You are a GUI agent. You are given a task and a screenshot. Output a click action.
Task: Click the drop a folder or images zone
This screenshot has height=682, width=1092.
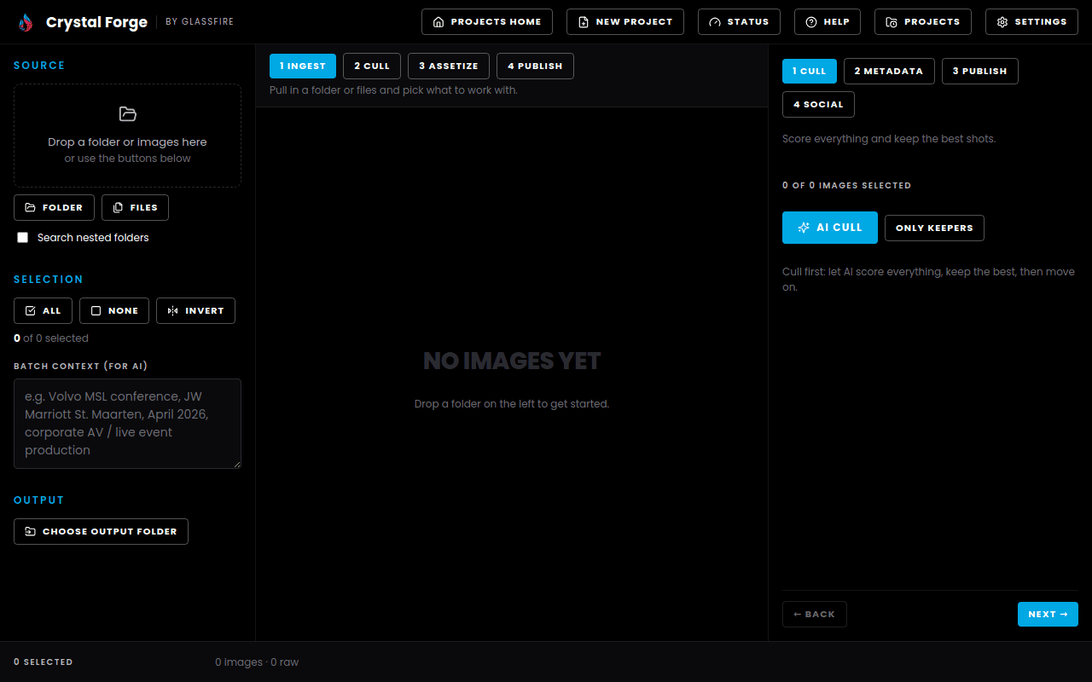point(127,136)
